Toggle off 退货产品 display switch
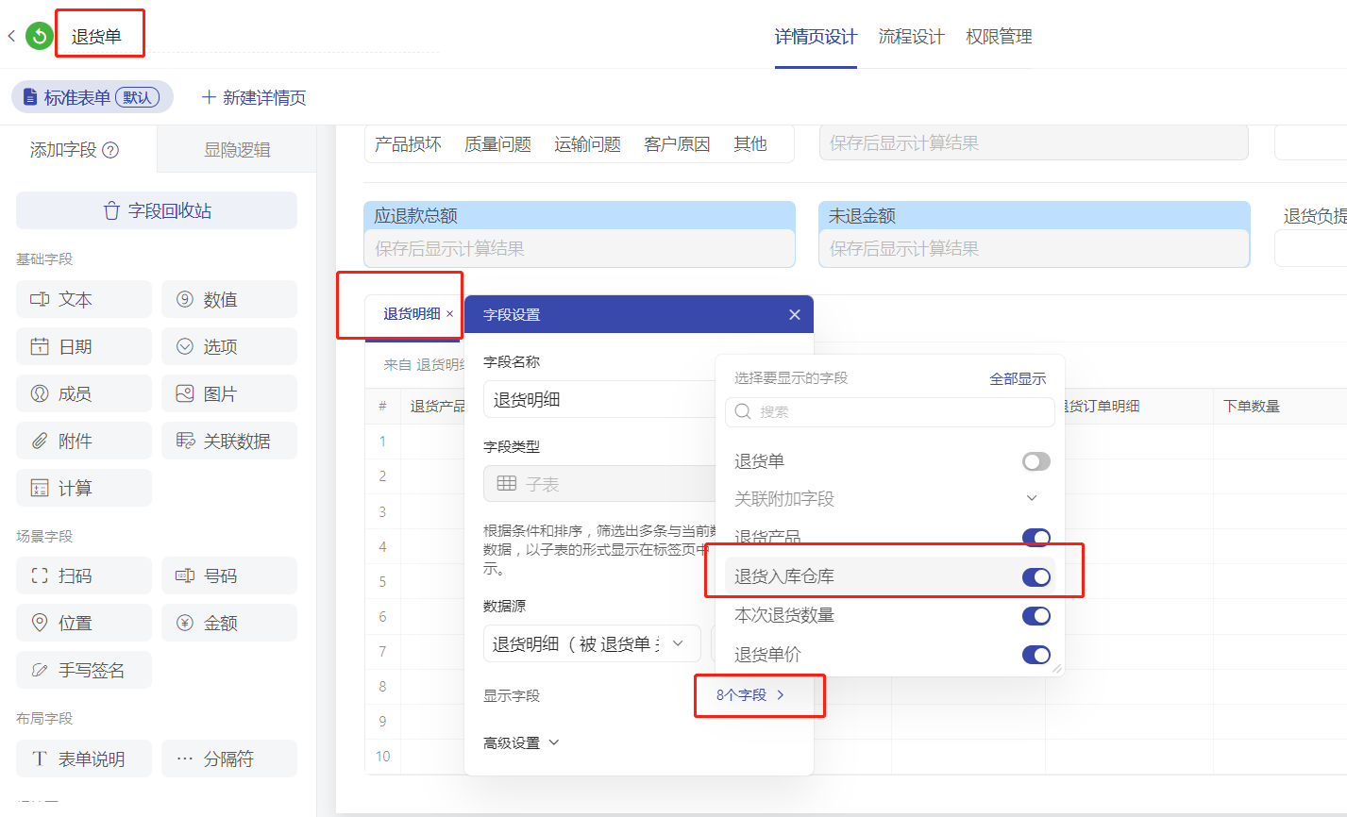1347x817 pixels. [x=1036, y=538]
